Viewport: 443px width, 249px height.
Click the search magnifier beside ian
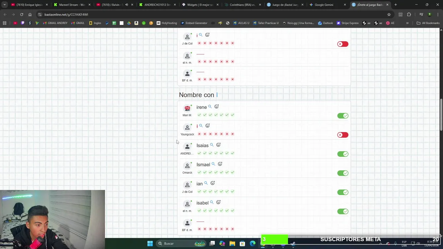[206, 183]
